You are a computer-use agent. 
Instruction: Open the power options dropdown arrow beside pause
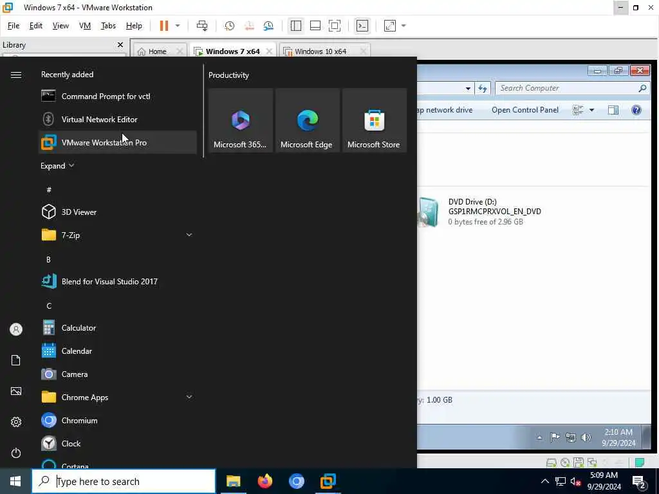coord(178,26)
